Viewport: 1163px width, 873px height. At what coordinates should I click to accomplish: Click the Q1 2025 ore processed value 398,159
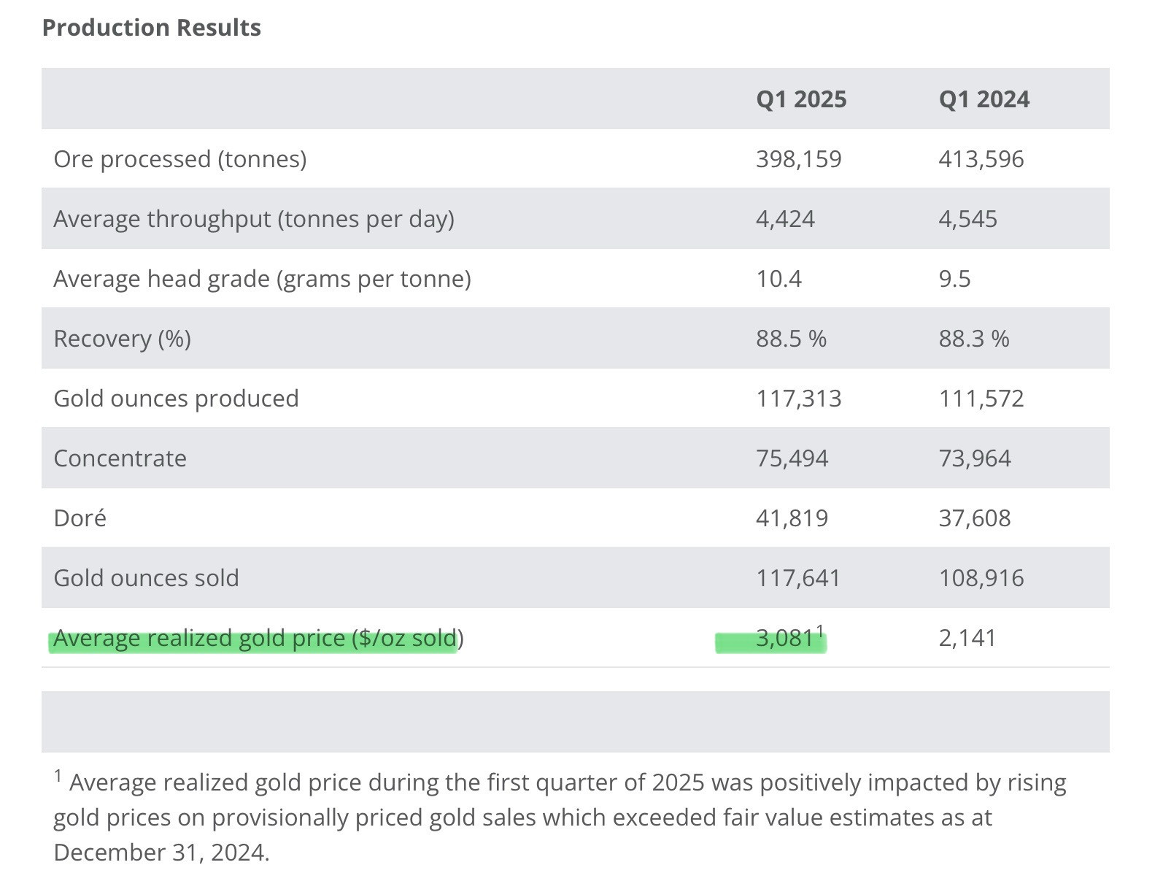[x=798, y=159]
